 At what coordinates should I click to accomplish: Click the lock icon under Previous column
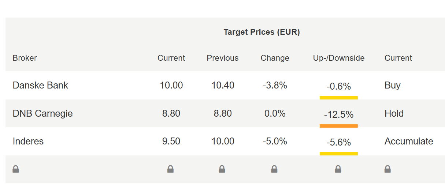tap(222, 169)
